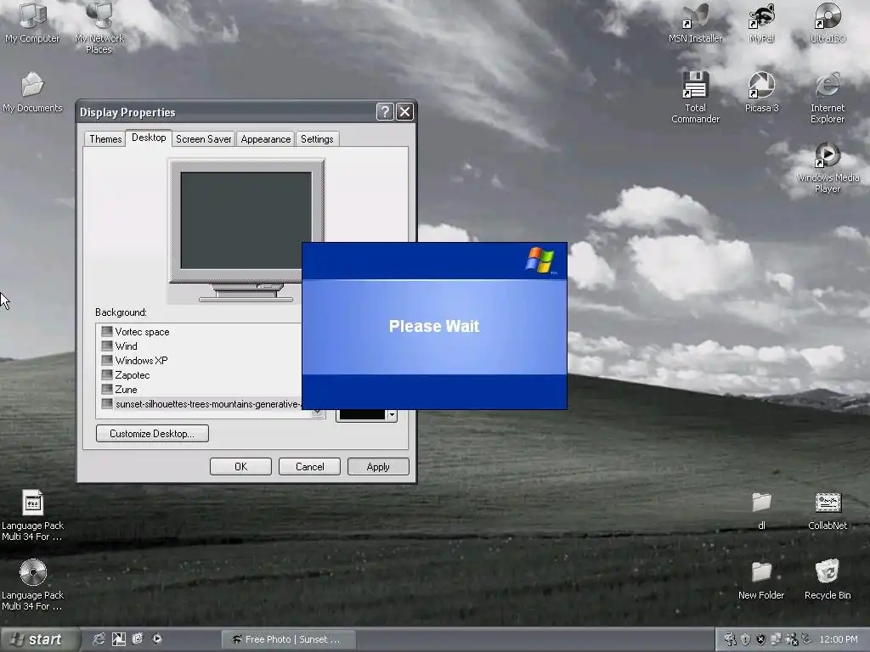870x652 pixels.
Task: Click Customize Desktop button
Action: point(152,433)
